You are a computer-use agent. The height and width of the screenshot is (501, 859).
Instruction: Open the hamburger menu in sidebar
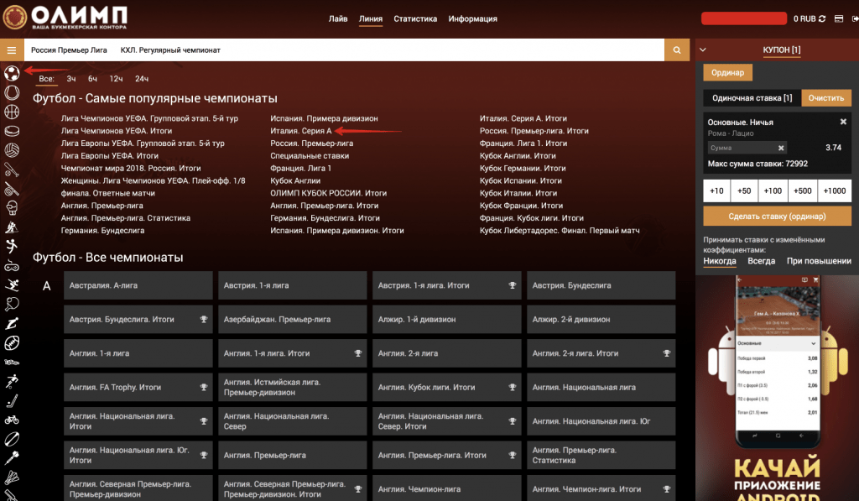[x=12, y=50]
